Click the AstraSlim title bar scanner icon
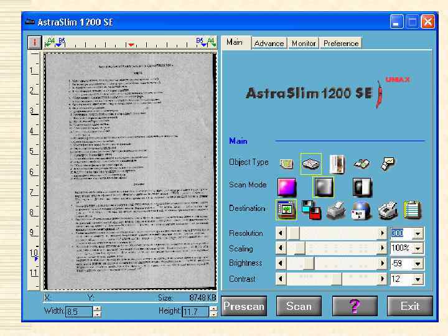448x336 pixels. [x=30, y=22]
